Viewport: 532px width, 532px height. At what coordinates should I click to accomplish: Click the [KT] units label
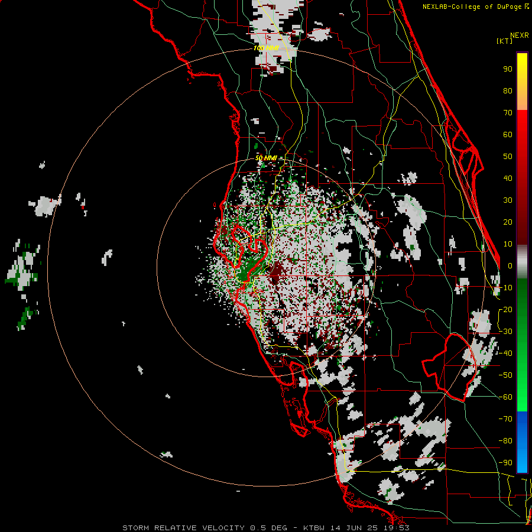pyautogui.click(x=505, y=41)
